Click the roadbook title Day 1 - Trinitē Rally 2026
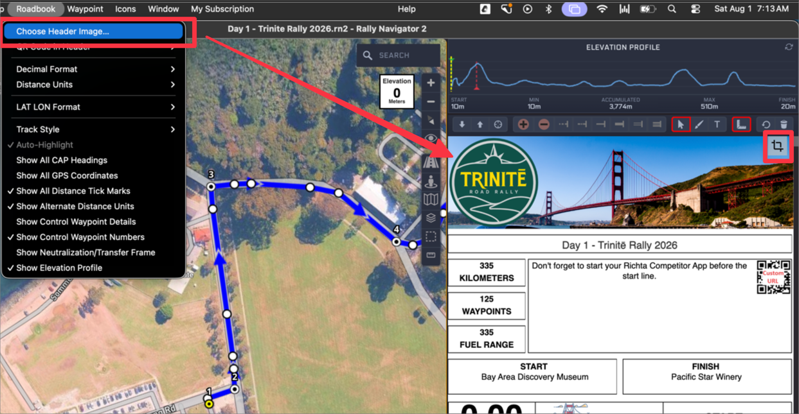 pyautogui.click(x=620, y=245)
